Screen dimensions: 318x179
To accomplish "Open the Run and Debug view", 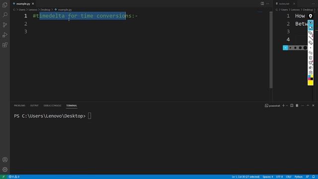I will click(x=5, y=35).
